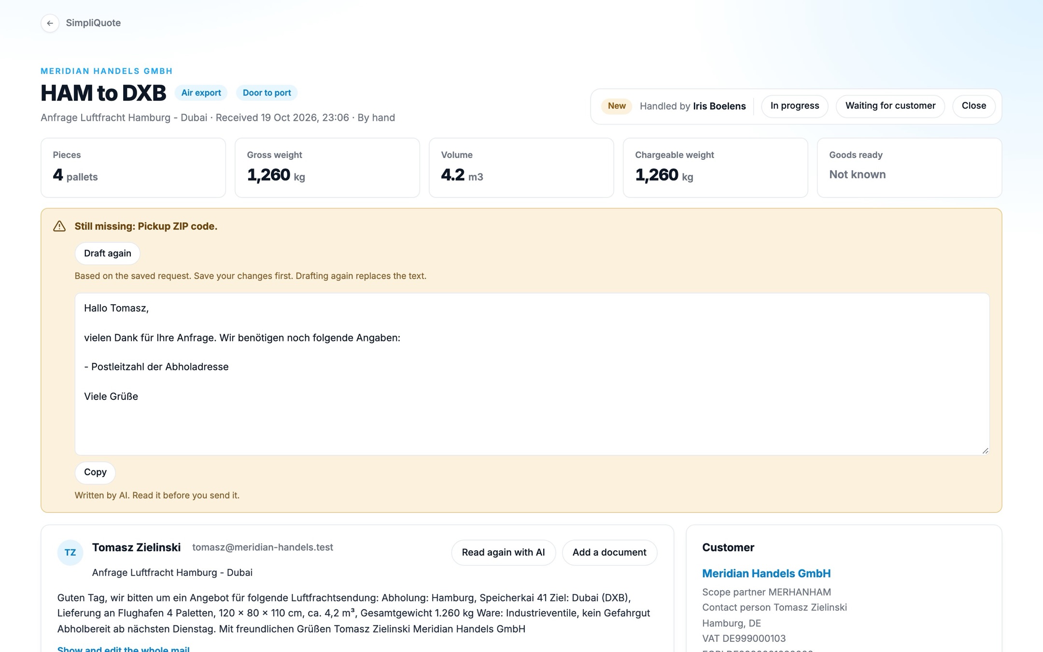Click the MERIDIAN HANDELS GMBH overline label
The image size is (1043, 652).
click(x=107, y=71)
